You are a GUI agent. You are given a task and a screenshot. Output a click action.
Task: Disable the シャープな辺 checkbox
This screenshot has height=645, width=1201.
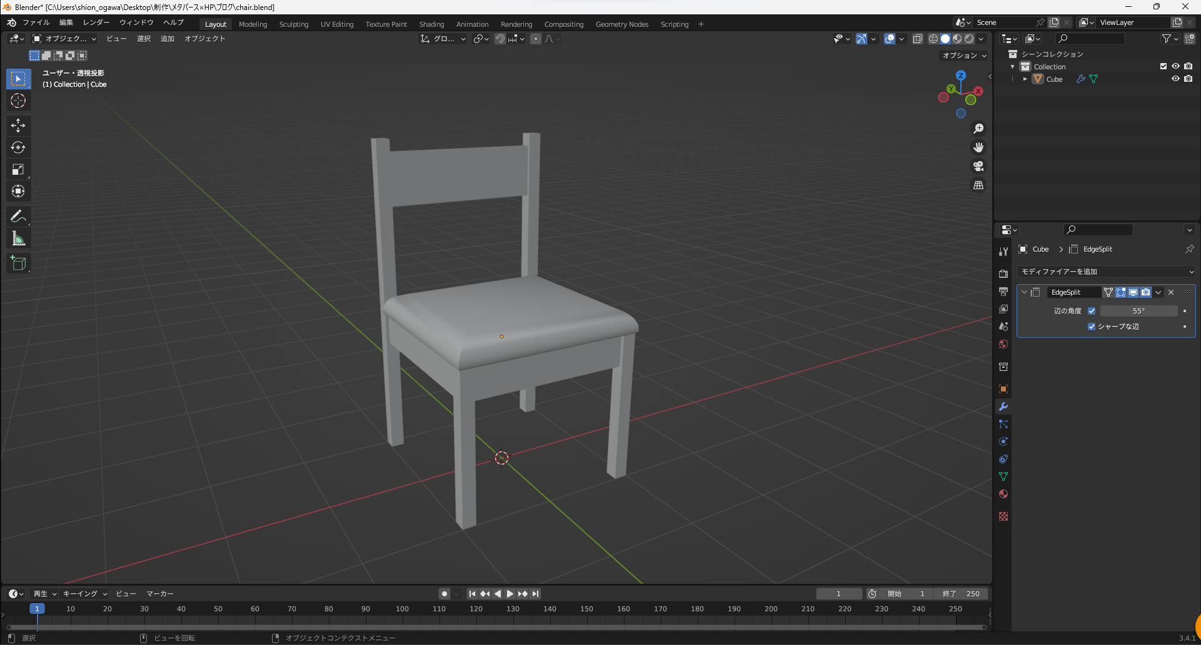(1092, 327)
